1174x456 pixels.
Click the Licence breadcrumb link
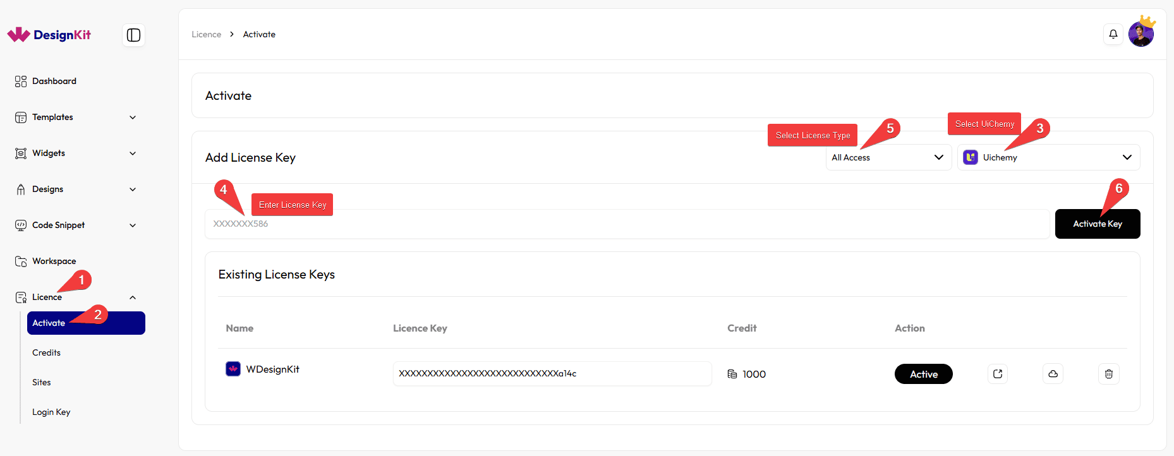tap(206, 34)
